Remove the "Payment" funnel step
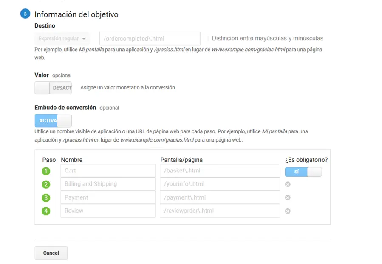This screenshot has height=264, width=382. coord(288,197)
